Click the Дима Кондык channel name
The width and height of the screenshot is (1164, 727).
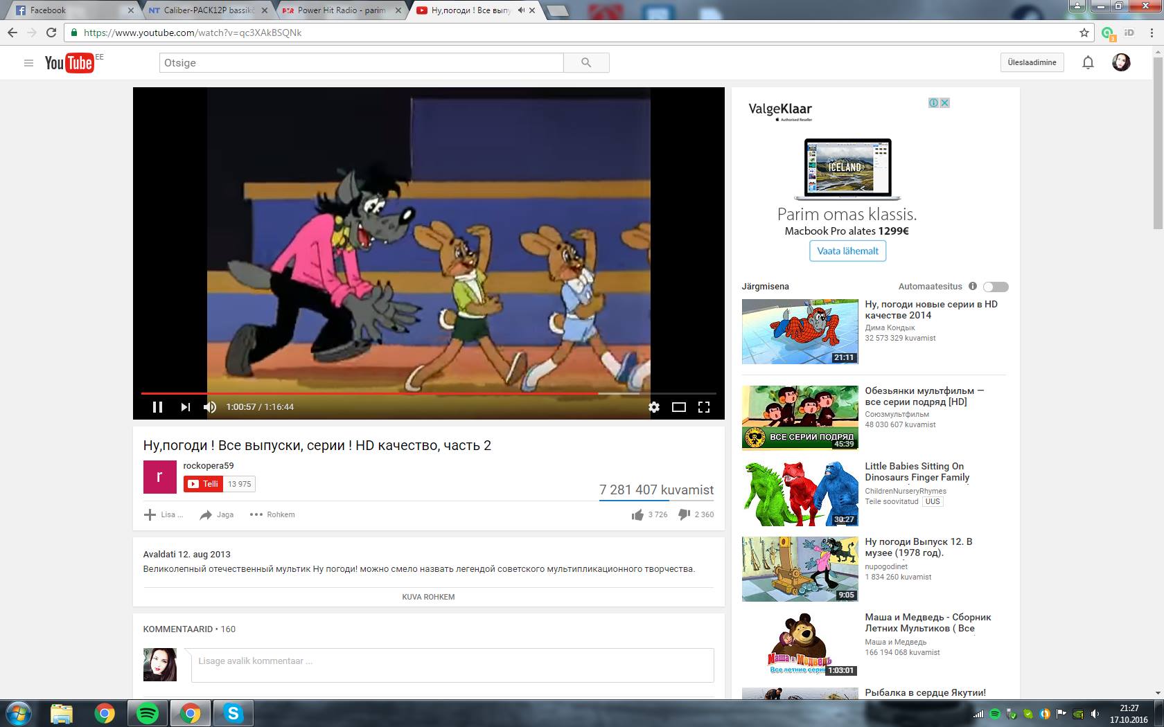tap(890, 327)
